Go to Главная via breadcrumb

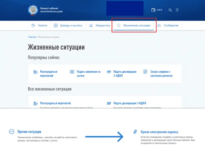(32, 37)
